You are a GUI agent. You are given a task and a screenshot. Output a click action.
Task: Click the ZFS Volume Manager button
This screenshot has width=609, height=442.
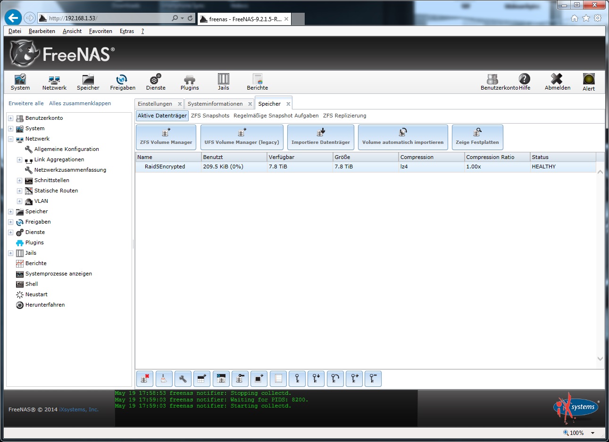[166, 137]
